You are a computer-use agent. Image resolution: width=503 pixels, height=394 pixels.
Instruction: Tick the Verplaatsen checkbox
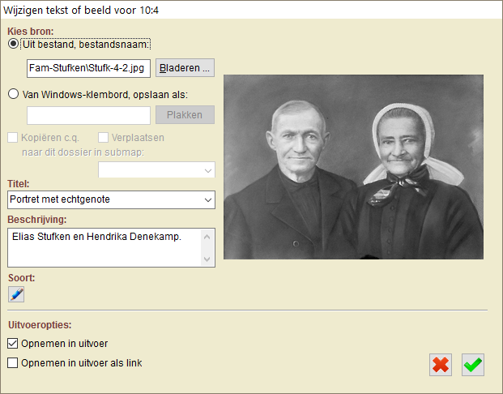[103, 138]
